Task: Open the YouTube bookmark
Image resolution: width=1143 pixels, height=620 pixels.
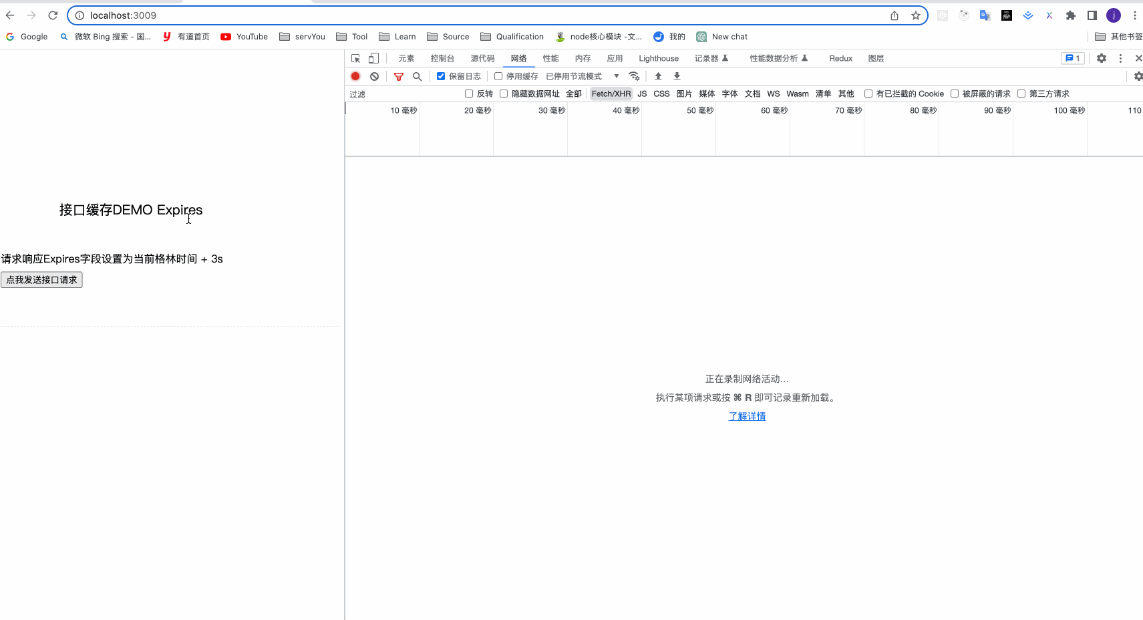Action: 244,37
